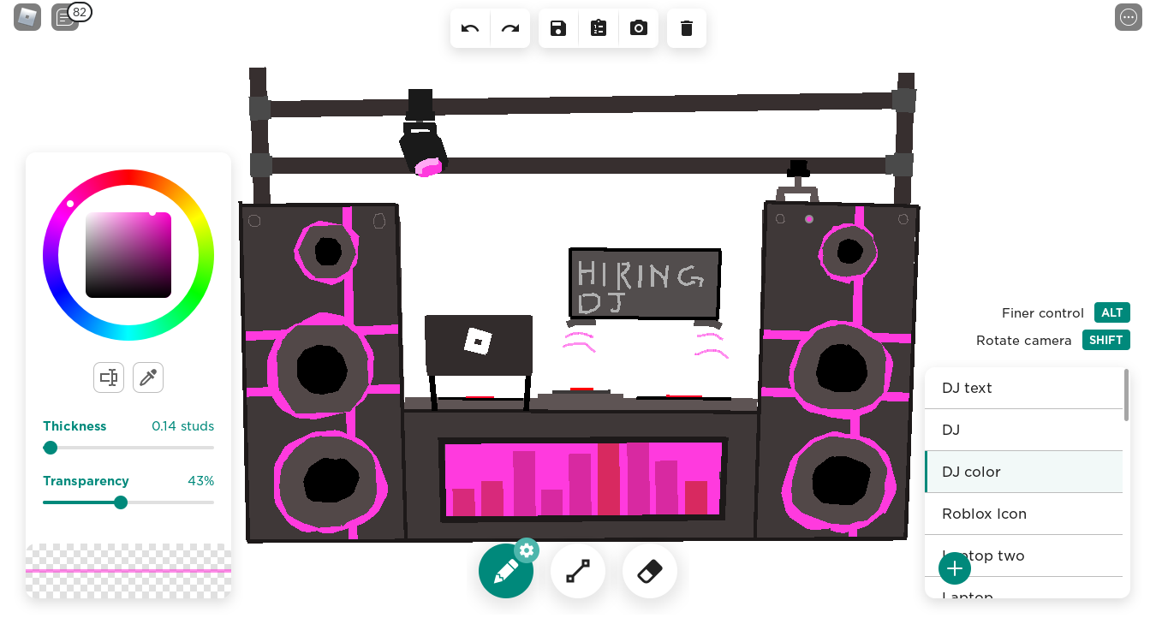
Task: Pick a color with the eyedropper
Action: [x=147, y=377]
